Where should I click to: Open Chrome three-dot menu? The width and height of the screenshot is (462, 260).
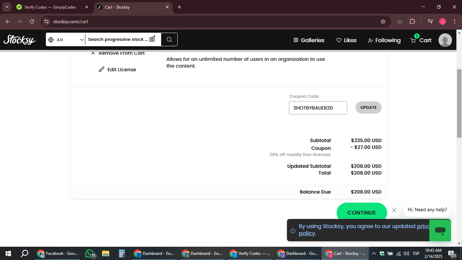click(455, 22)
